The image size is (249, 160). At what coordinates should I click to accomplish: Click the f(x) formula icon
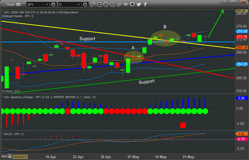tap(126, 5)
